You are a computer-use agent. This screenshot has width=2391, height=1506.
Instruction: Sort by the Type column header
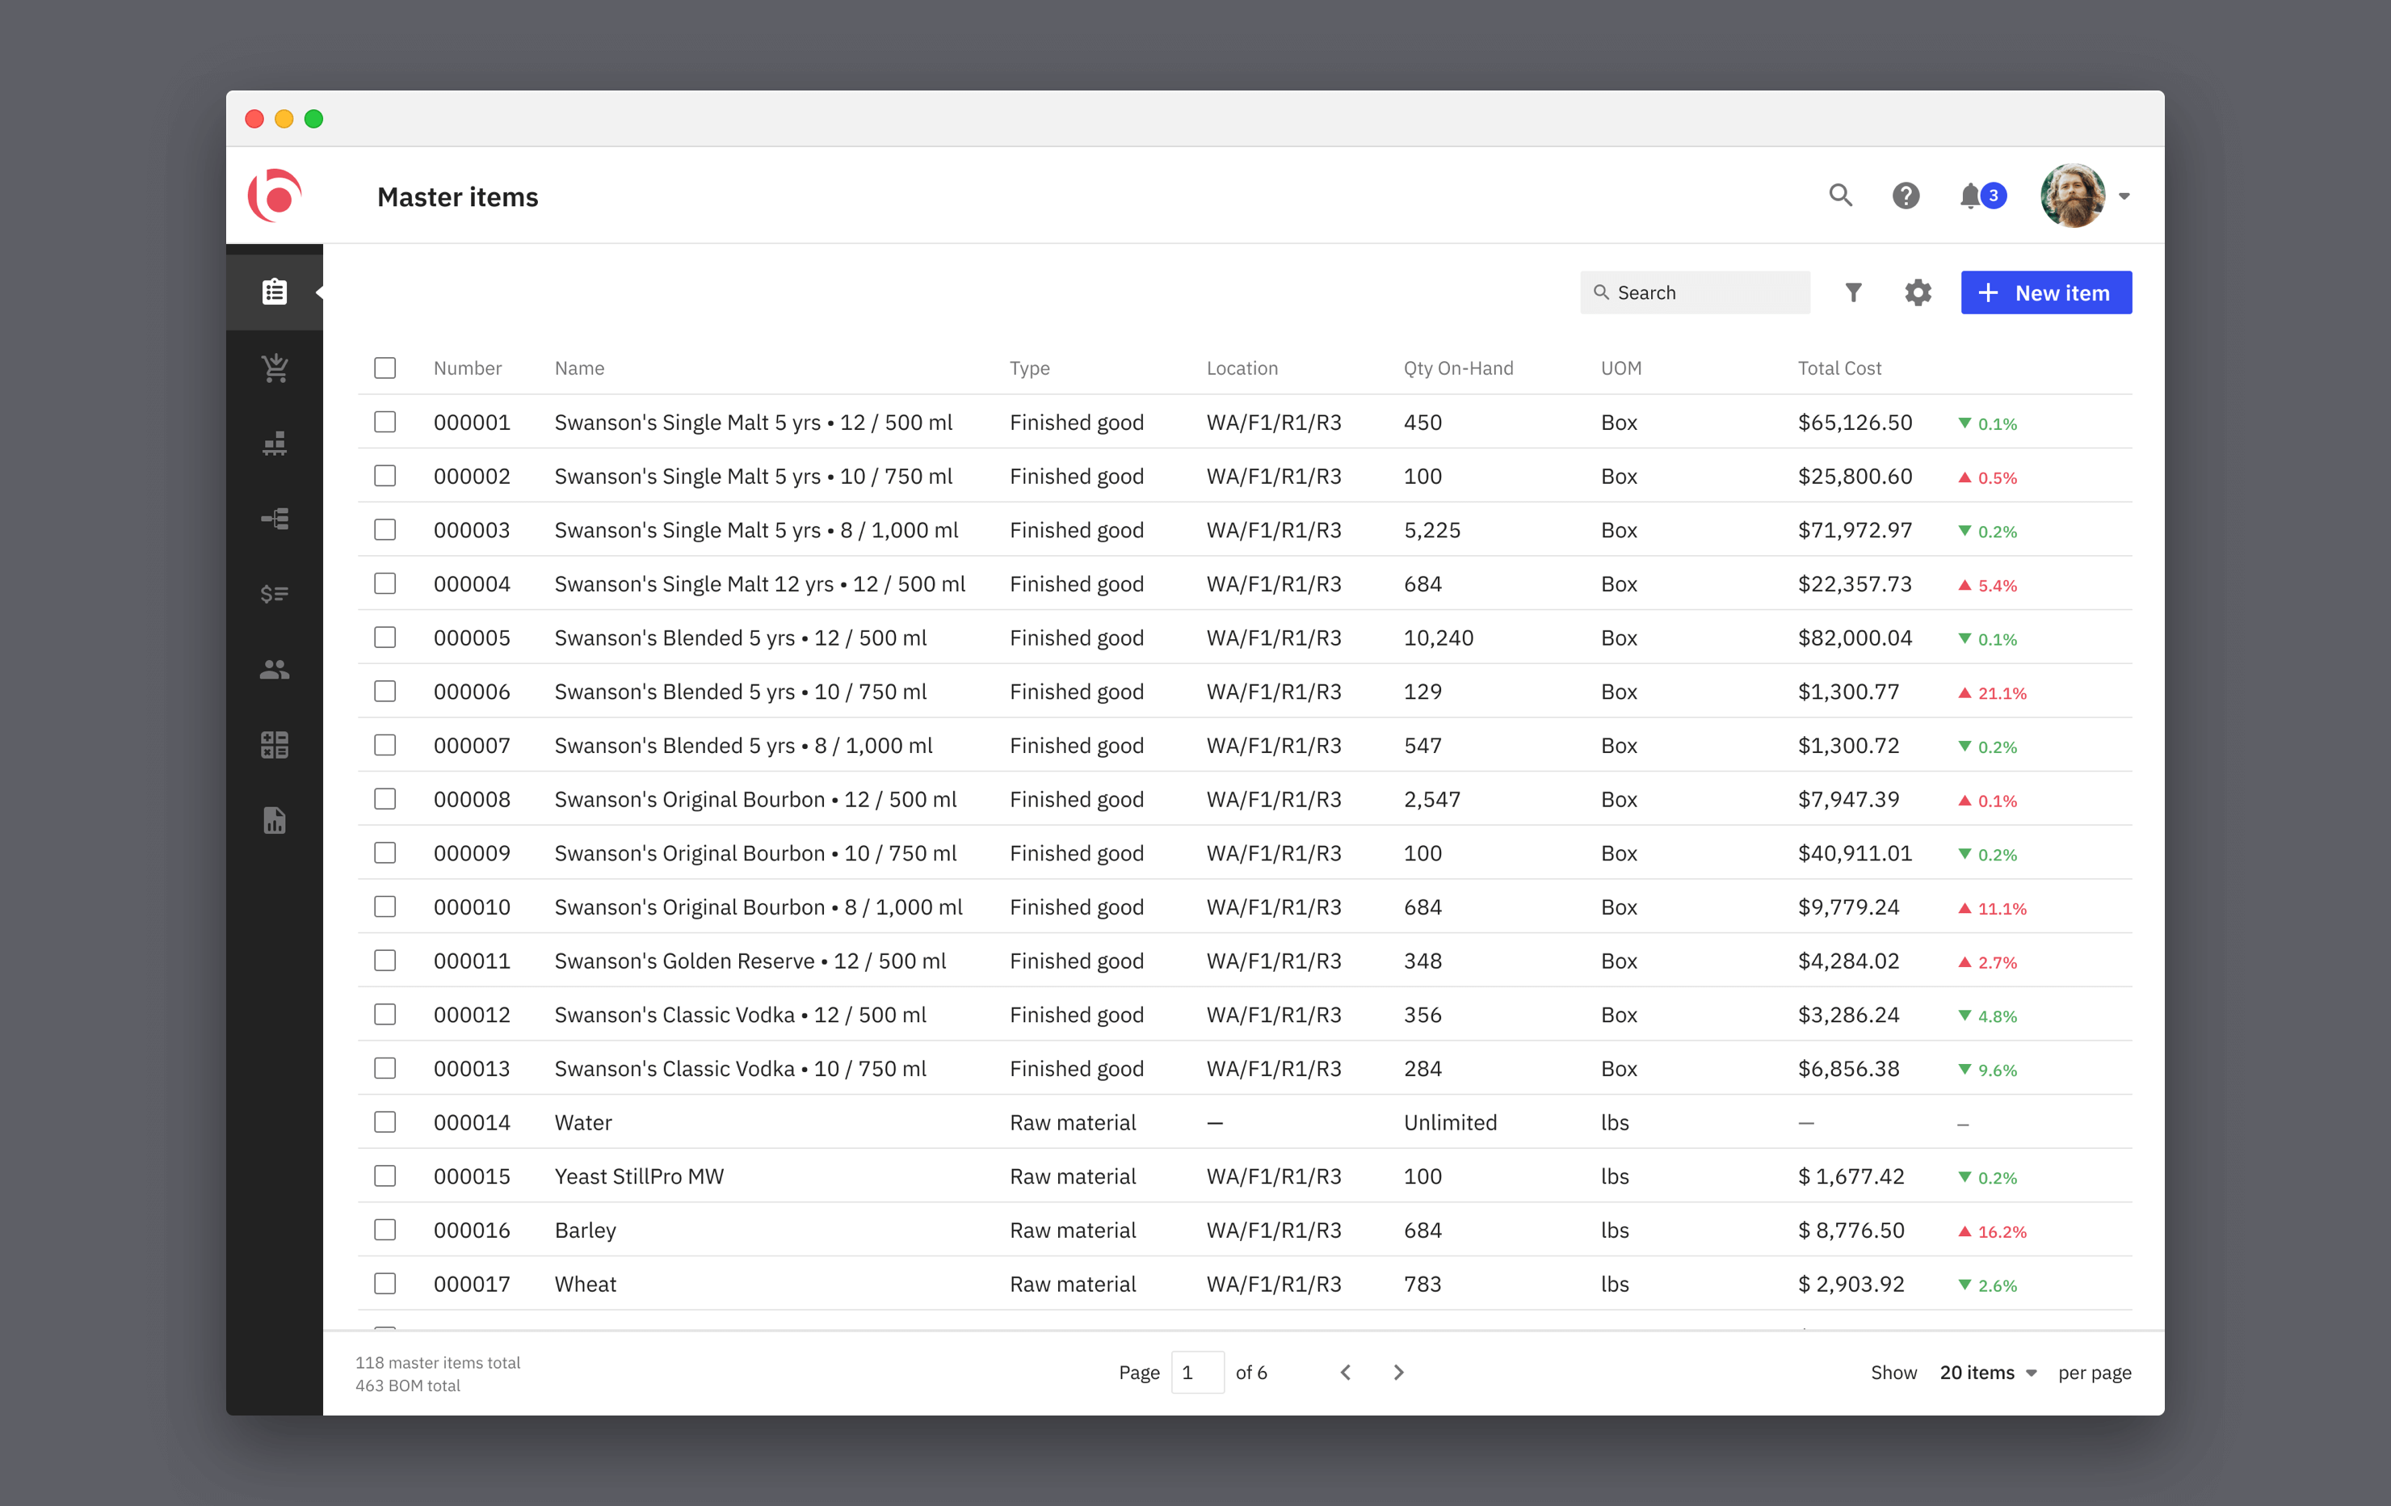point(1028,368)
